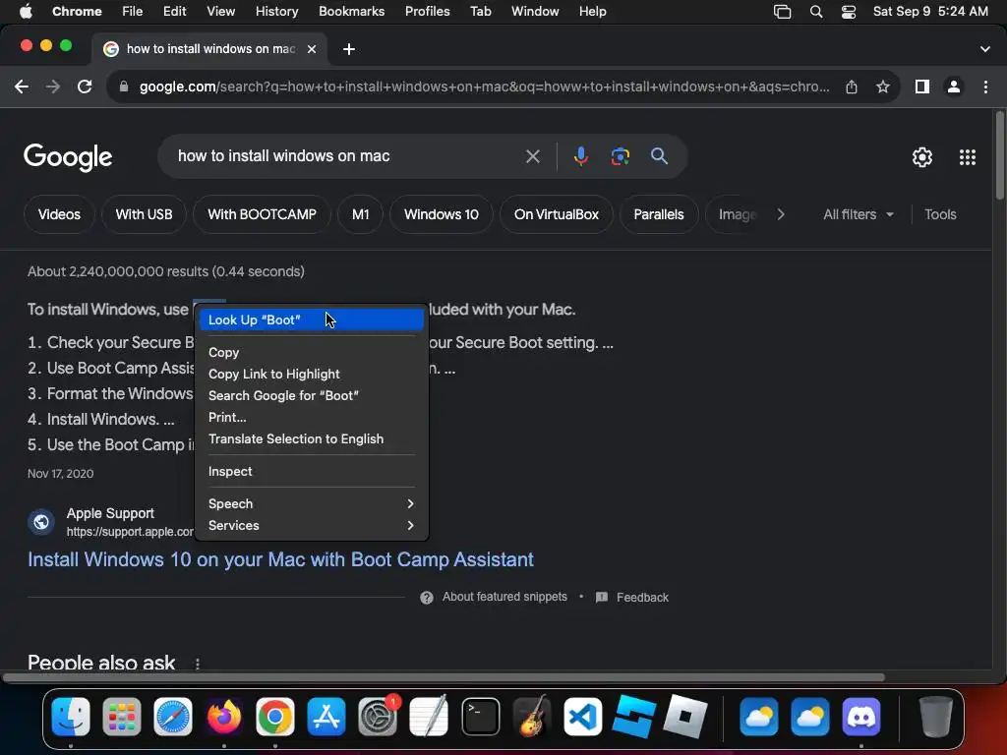1007x755 pixels.
Task: Open the Google apps grid
Action: pyautogui.click(x=968, y=157)
